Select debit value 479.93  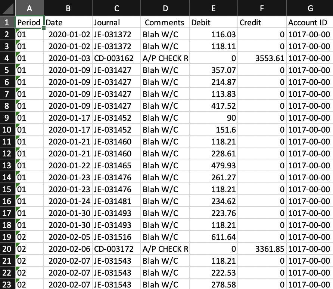214,165
